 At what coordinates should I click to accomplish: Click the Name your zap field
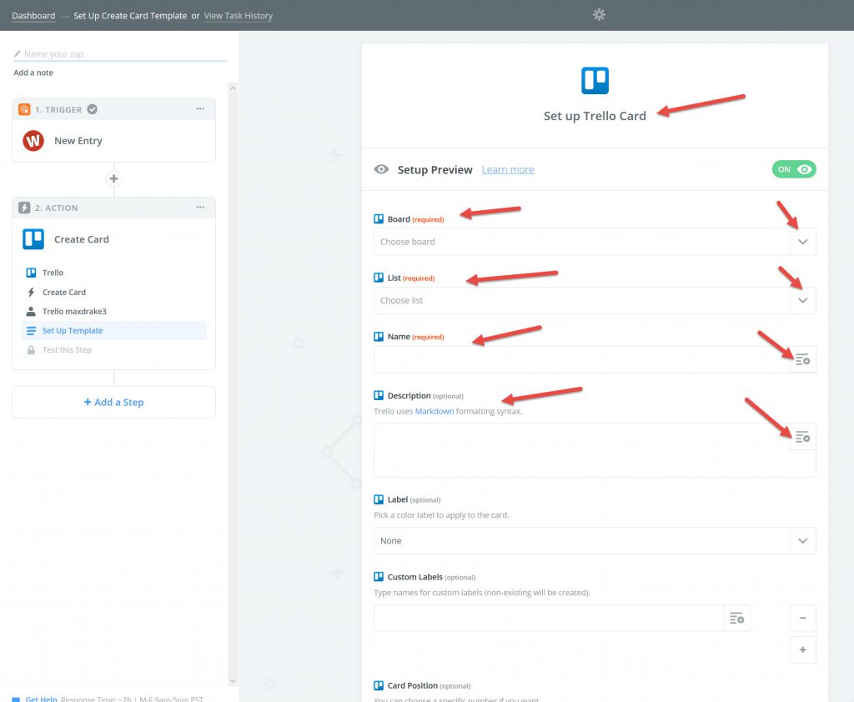coord(121,54)
